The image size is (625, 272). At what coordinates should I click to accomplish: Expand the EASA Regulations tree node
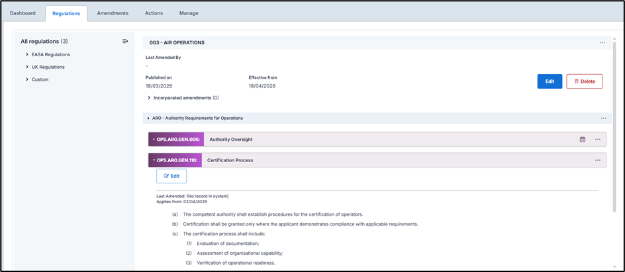tap(27, 54)
